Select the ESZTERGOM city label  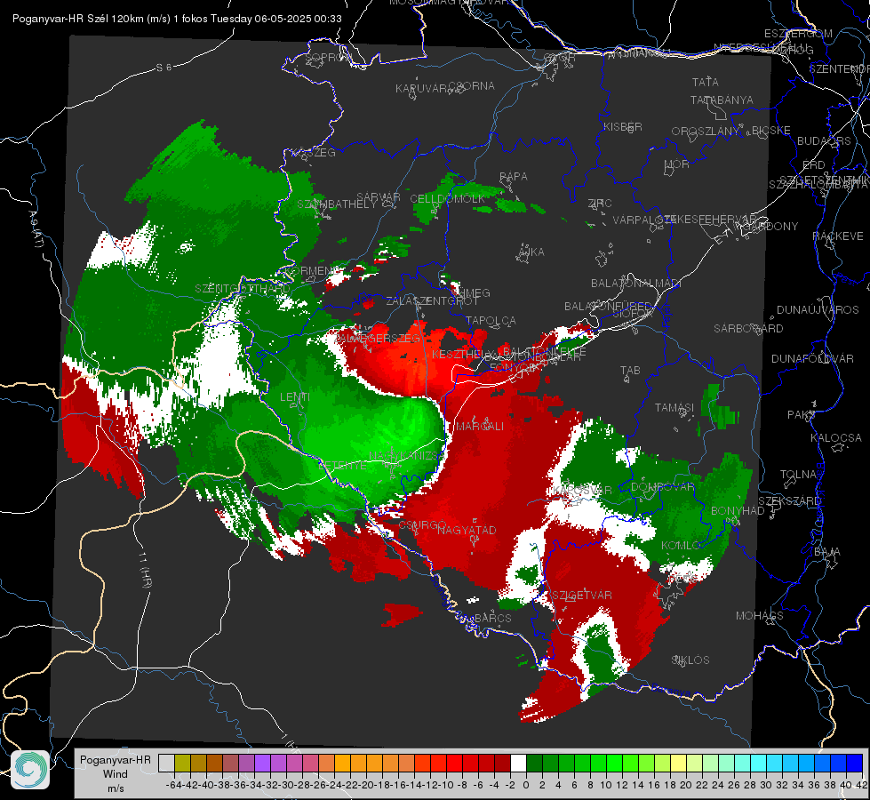798,34
